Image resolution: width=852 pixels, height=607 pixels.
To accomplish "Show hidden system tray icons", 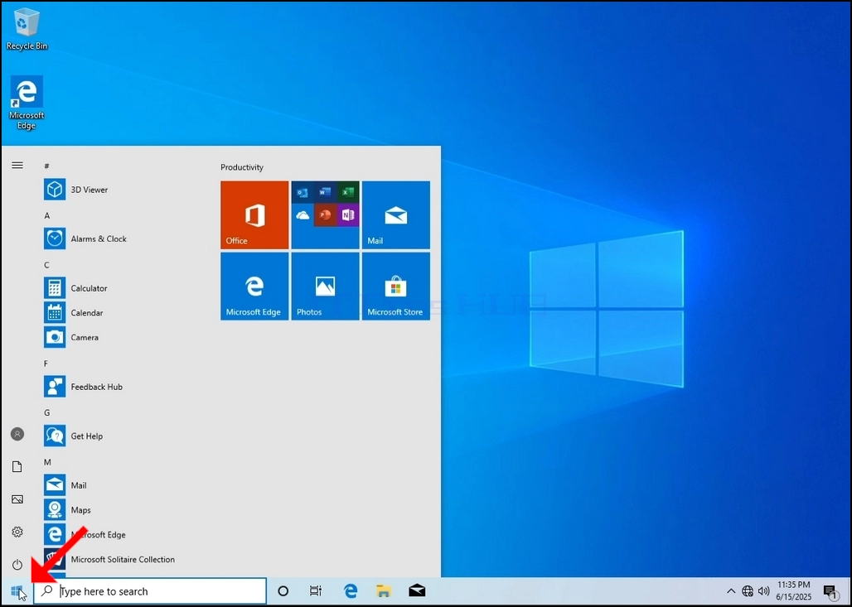I will point(731,591).
